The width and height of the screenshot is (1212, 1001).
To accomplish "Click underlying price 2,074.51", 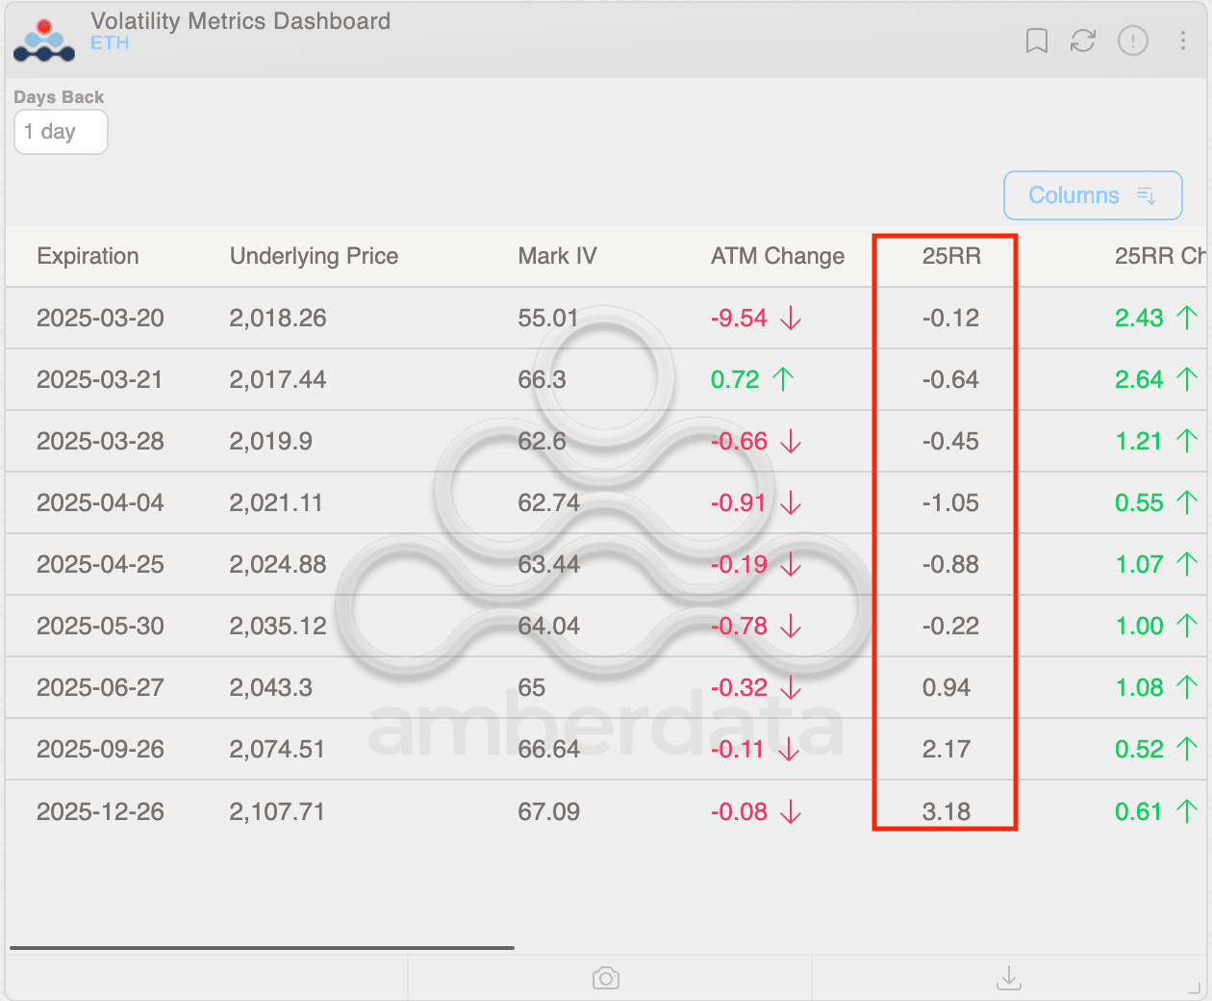I will coord(277,749).
